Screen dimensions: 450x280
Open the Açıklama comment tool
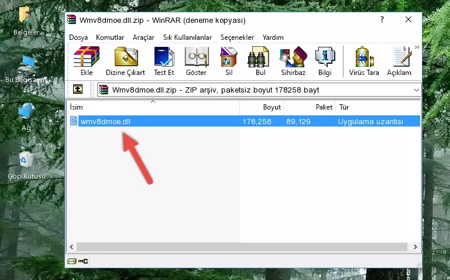pos(400,61)
